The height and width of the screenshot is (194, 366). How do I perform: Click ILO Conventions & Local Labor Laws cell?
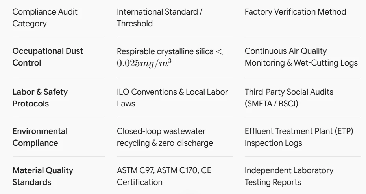coord(172,98)
